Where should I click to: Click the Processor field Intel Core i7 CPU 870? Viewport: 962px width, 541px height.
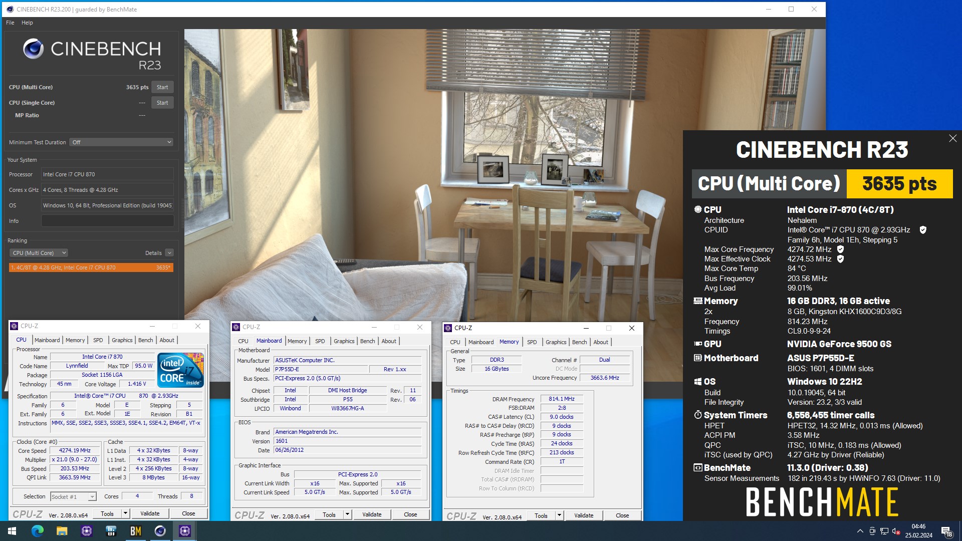(107, 174)
